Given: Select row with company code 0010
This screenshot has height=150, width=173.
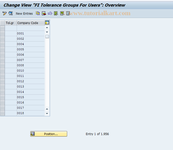Looking at the screenshot, I should (x=3, y=71).
